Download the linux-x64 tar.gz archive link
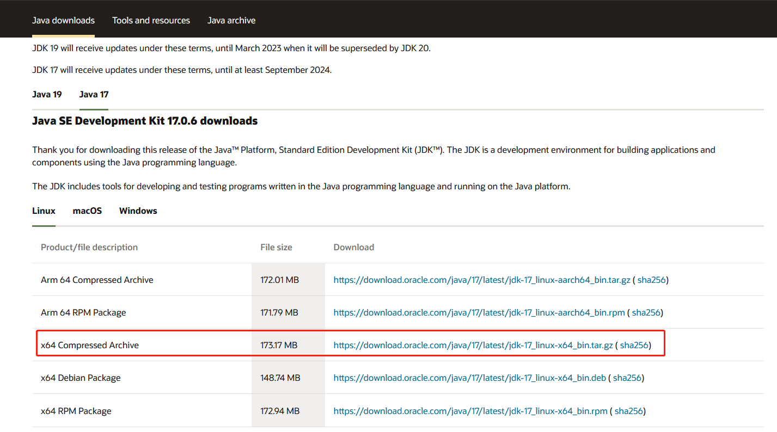The height and width of the screenshot is (432, 777). click(x=473, y=345)
